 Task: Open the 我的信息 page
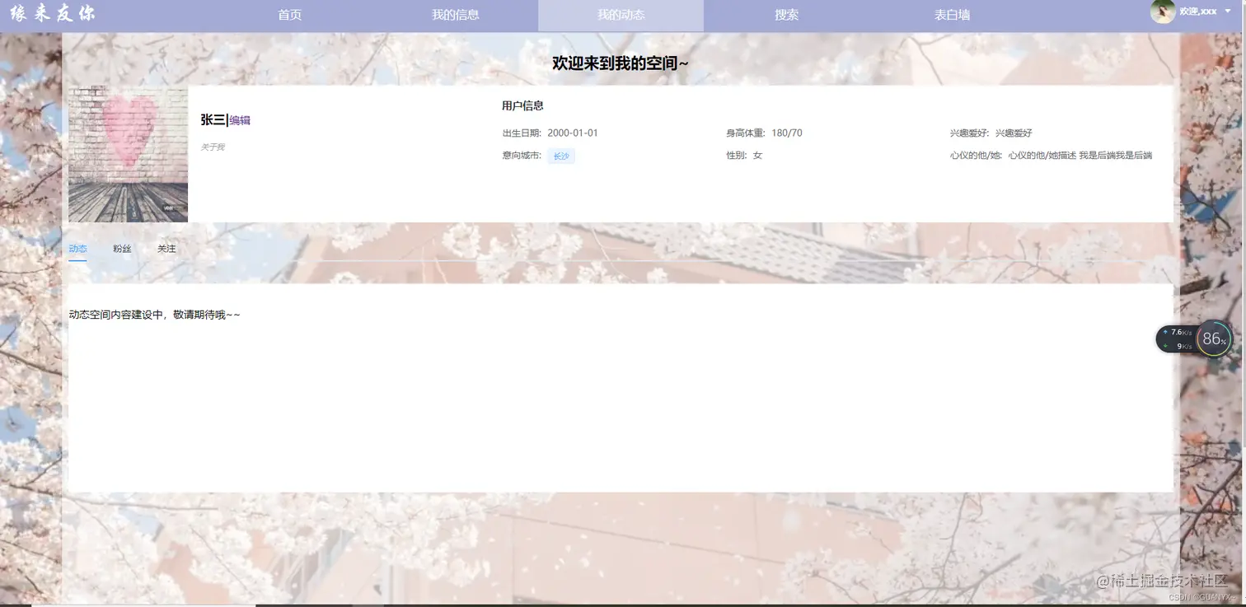pyautogui.click(x=455, y=14)
